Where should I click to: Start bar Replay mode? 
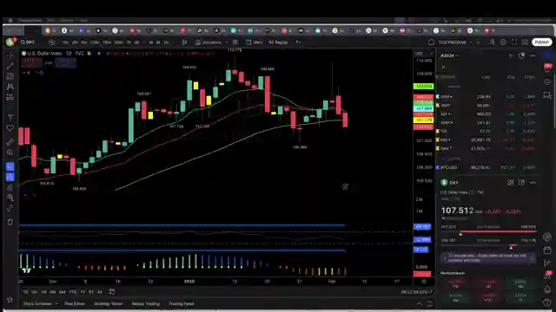[278, 42]
